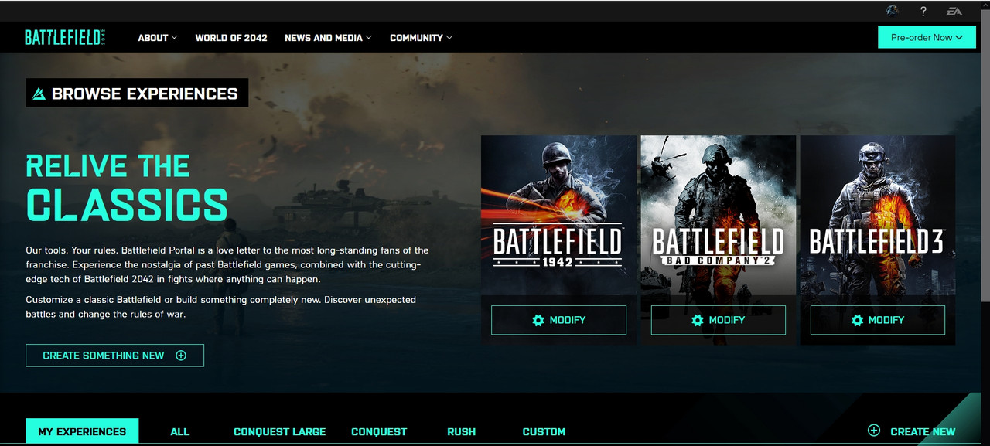Image resolution: width=990 pixels, height=446 pixels.
Task: Open the user avatar icon in top bar
Action: click(892, 11)
